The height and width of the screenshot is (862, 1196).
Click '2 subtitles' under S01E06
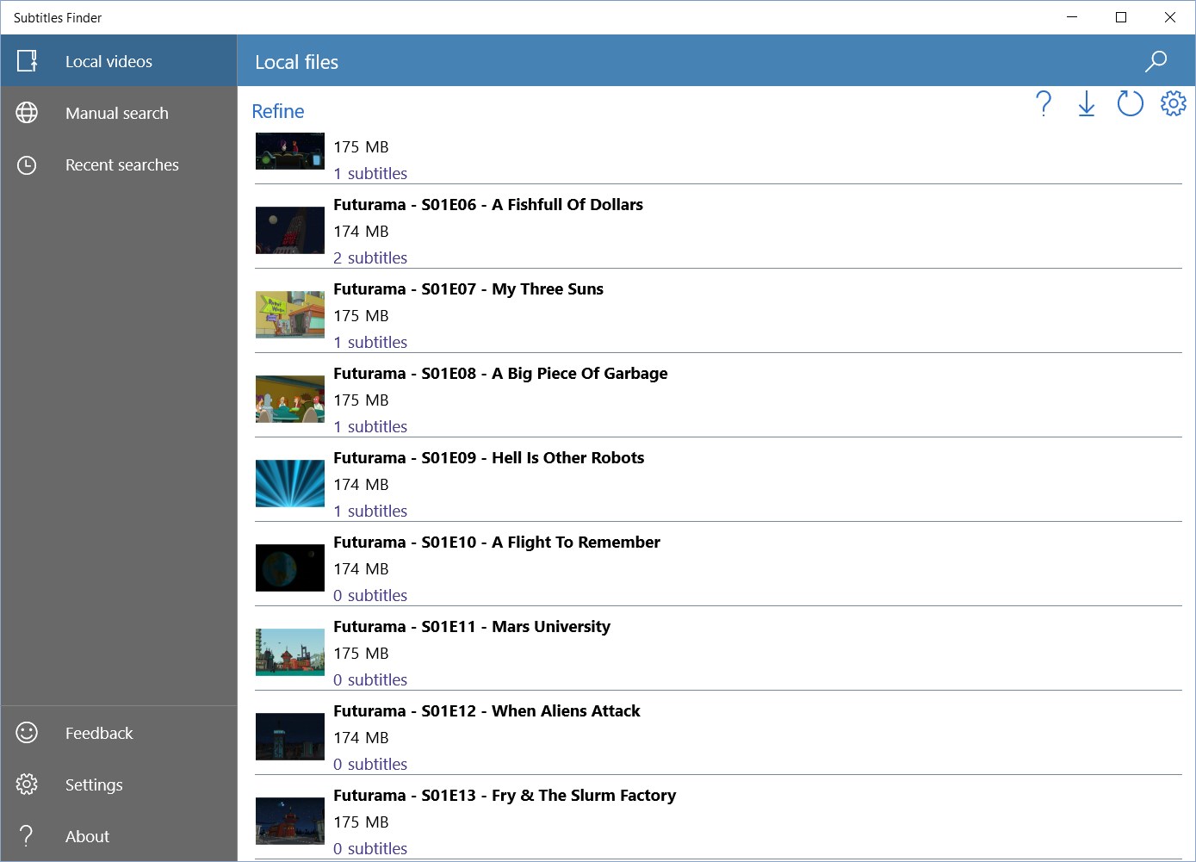point(370,257)
